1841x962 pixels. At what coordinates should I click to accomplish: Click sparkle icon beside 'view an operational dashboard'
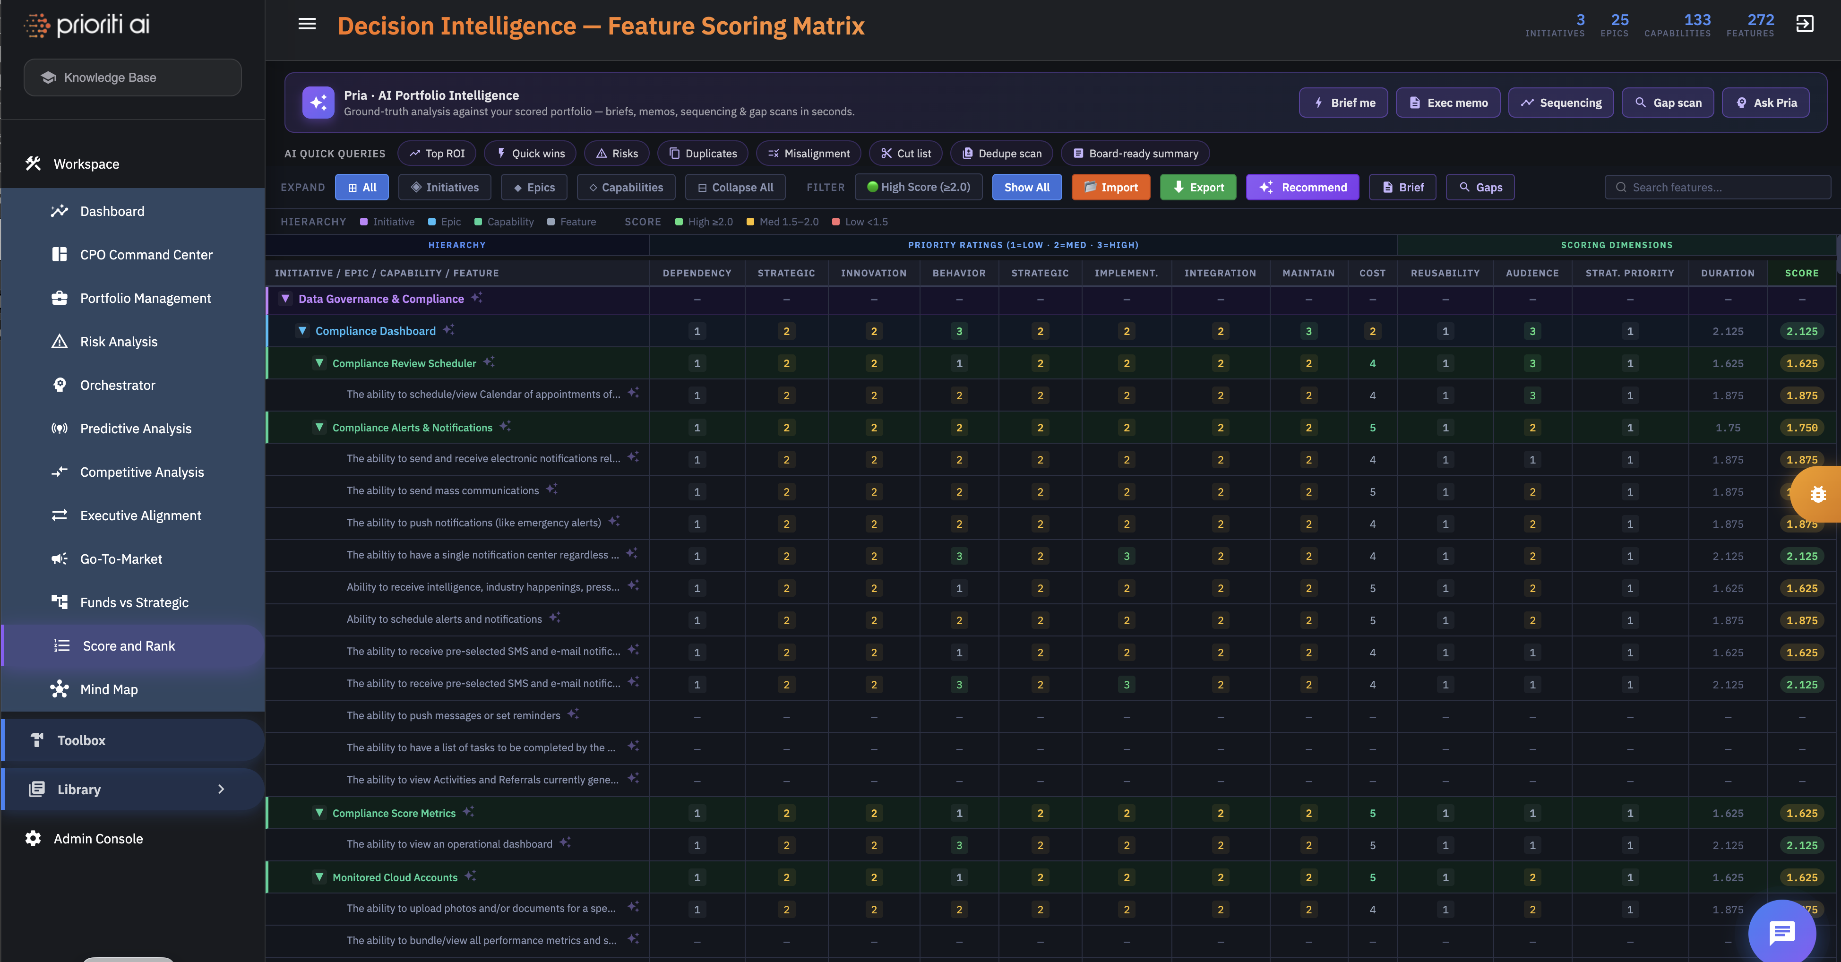[565, 842]
